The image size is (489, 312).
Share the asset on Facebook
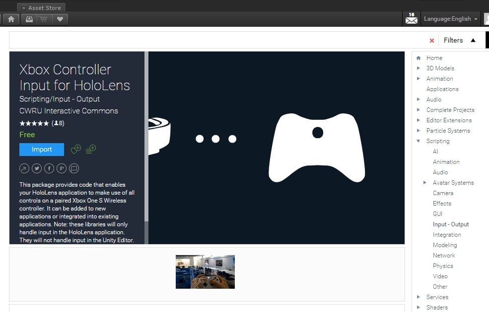[49, 168]
